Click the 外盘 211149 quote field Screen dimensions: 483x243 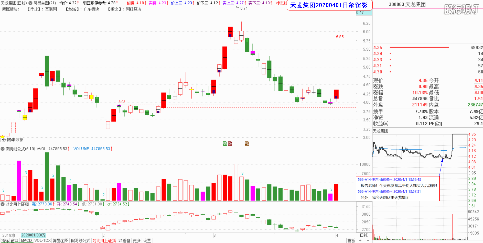(x=400, y=105)
